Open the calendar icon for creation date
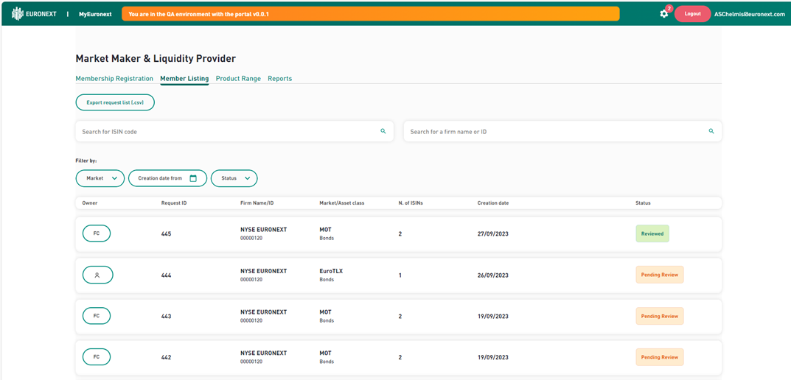 tap(193, 178)
